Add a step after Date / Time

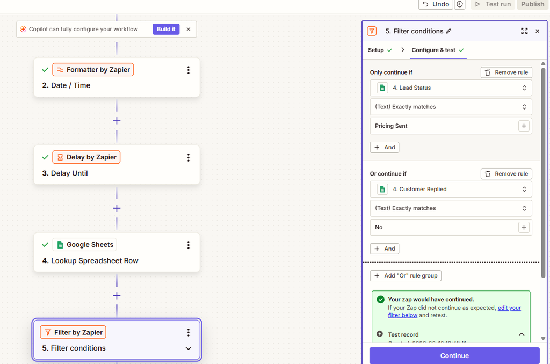tap(117, 121)
